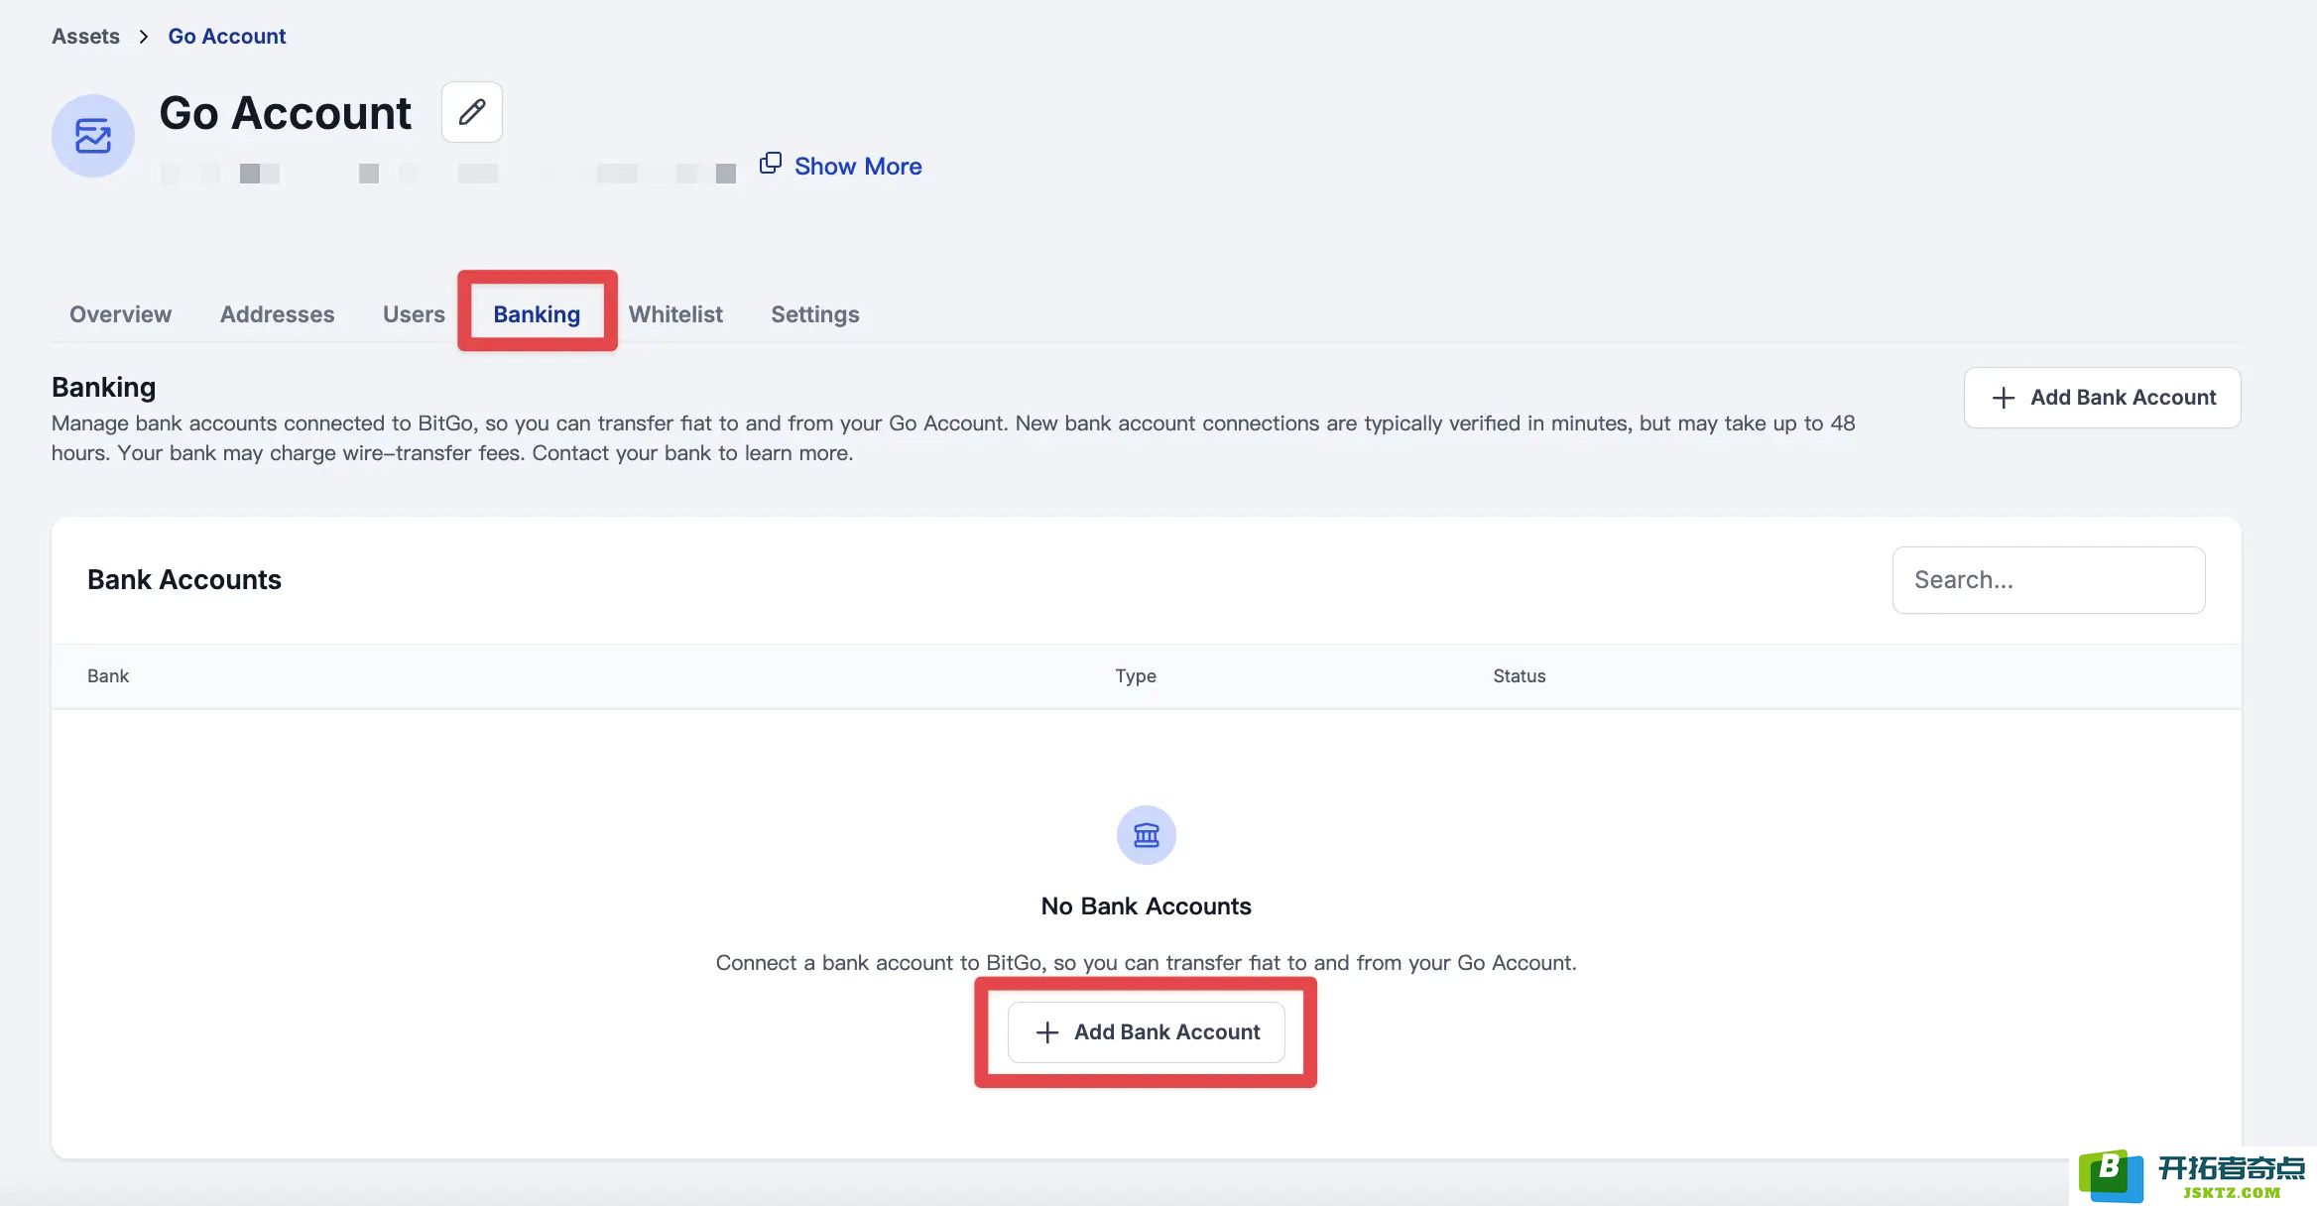Click the Assets breadcrumb link
2317x1206 pixels.
coord(85,37)
